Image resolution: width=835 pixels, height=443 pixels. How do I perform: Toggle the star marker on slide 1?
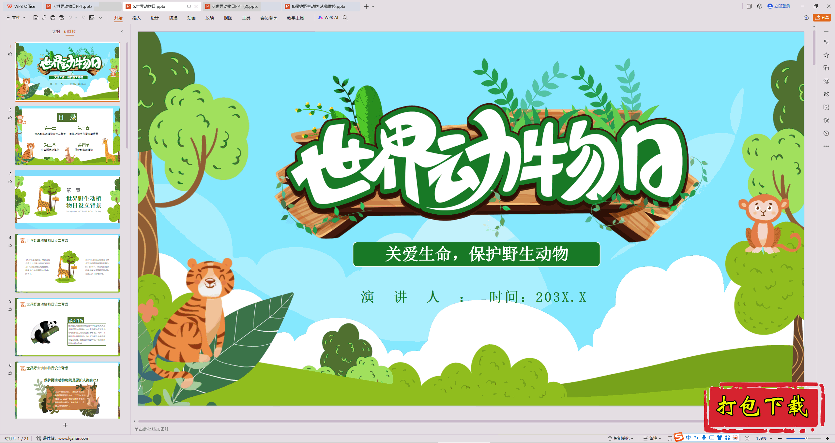[10, 54]
